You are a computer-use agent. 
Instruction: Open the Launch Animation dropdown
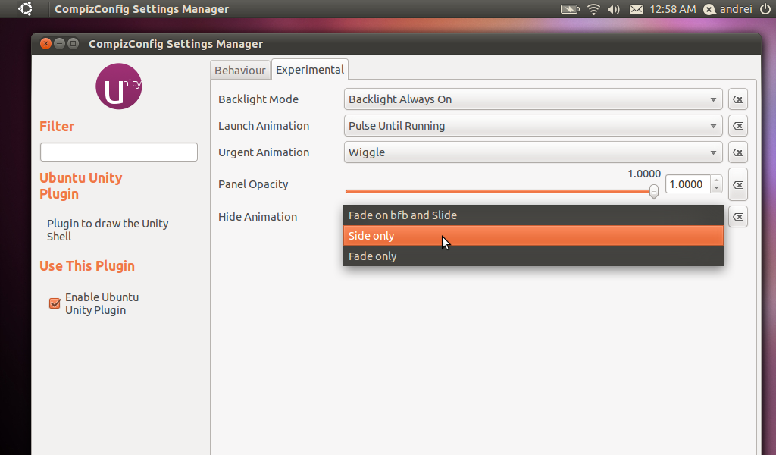coord(533,126)
